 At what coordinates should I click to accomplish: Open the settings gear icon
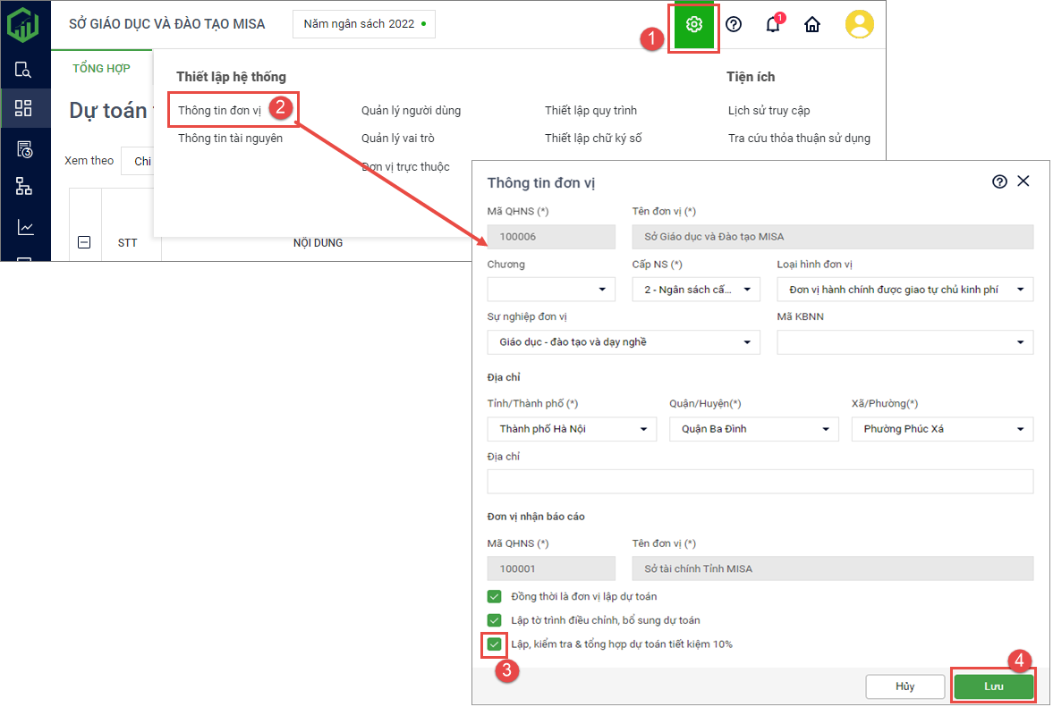point(693,25)
